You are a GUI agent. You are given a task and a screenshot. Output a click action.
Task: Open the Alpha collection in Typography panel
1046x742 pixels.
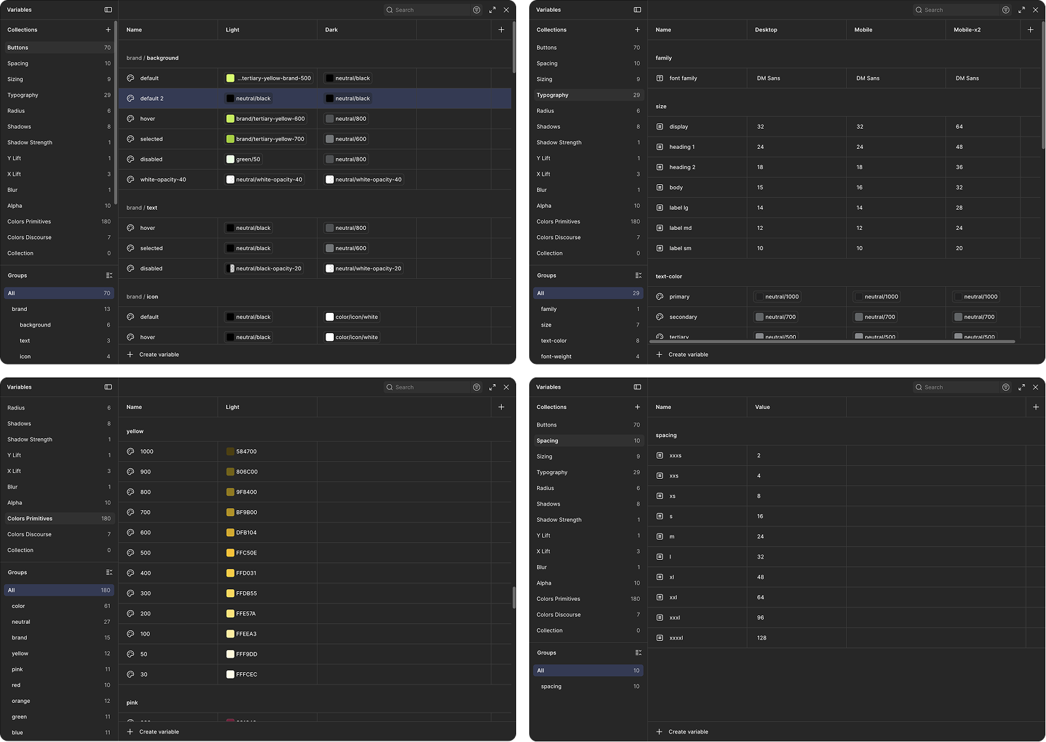(588, 206)
